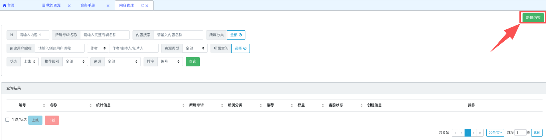Screen dimensions: 546x140
Task: Open the 资源类型 dropdown
Action: [x=195, y=49]
